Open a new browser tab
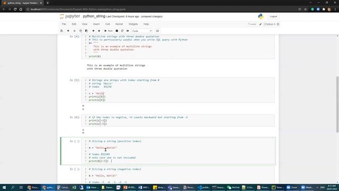339x191 pixels. point(48,3)
